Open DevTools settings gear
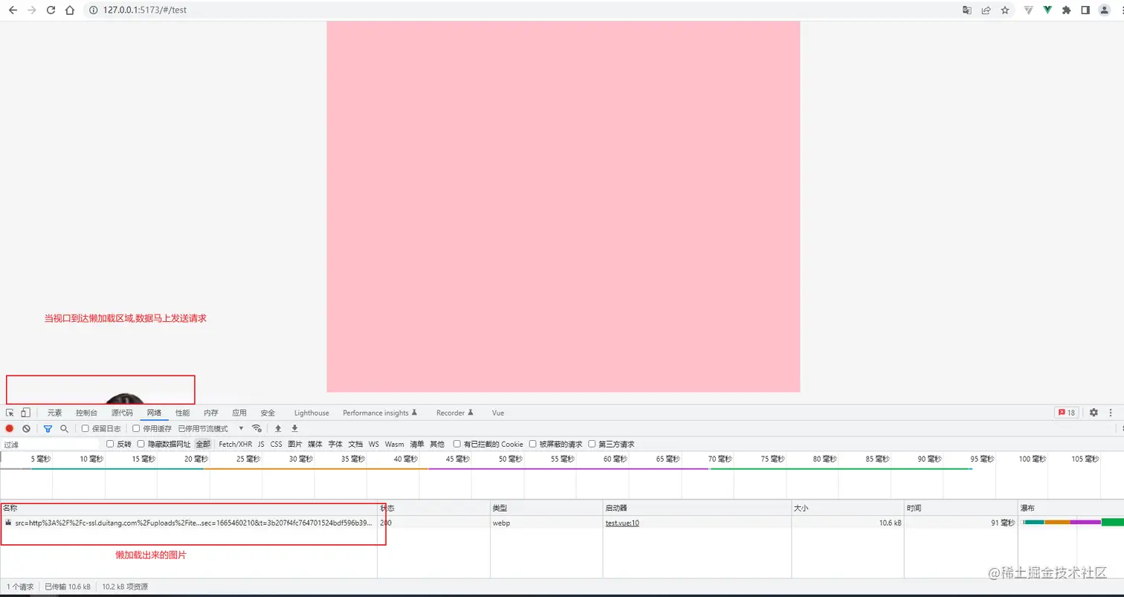Viewport: 1124px width, 597px height. click(1094, 413)
